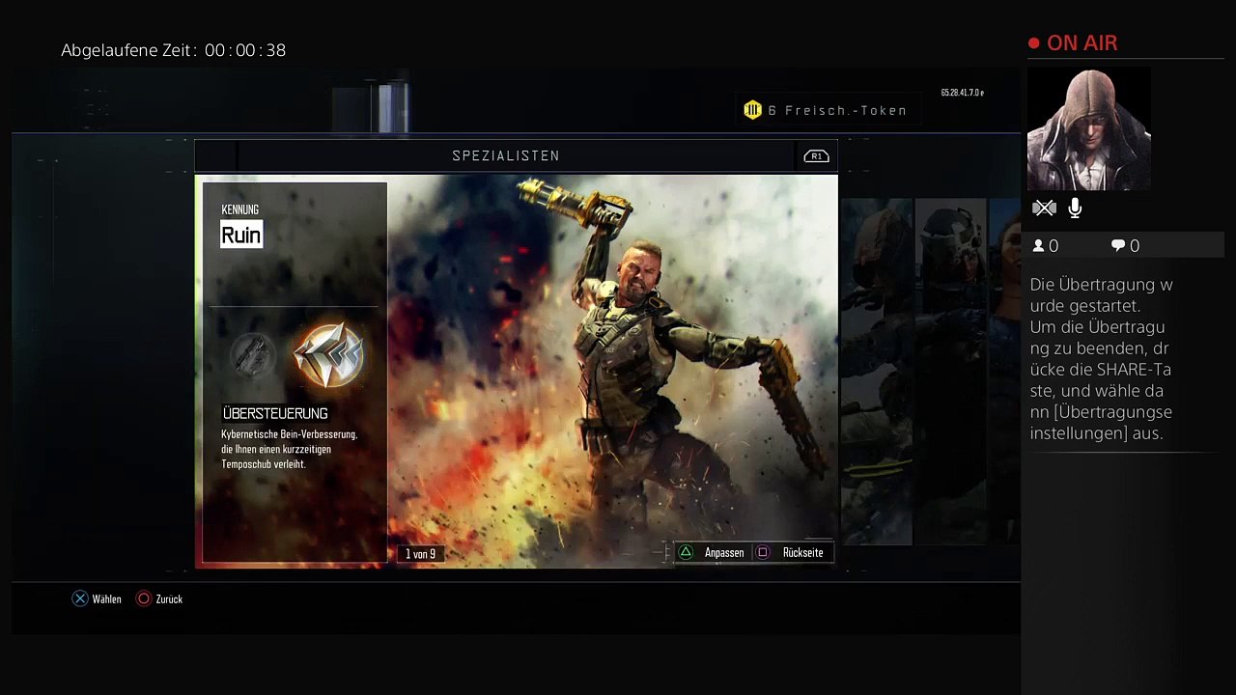
Task: Click the "1 von 9" page counter
Action: [x=420, y=554]
